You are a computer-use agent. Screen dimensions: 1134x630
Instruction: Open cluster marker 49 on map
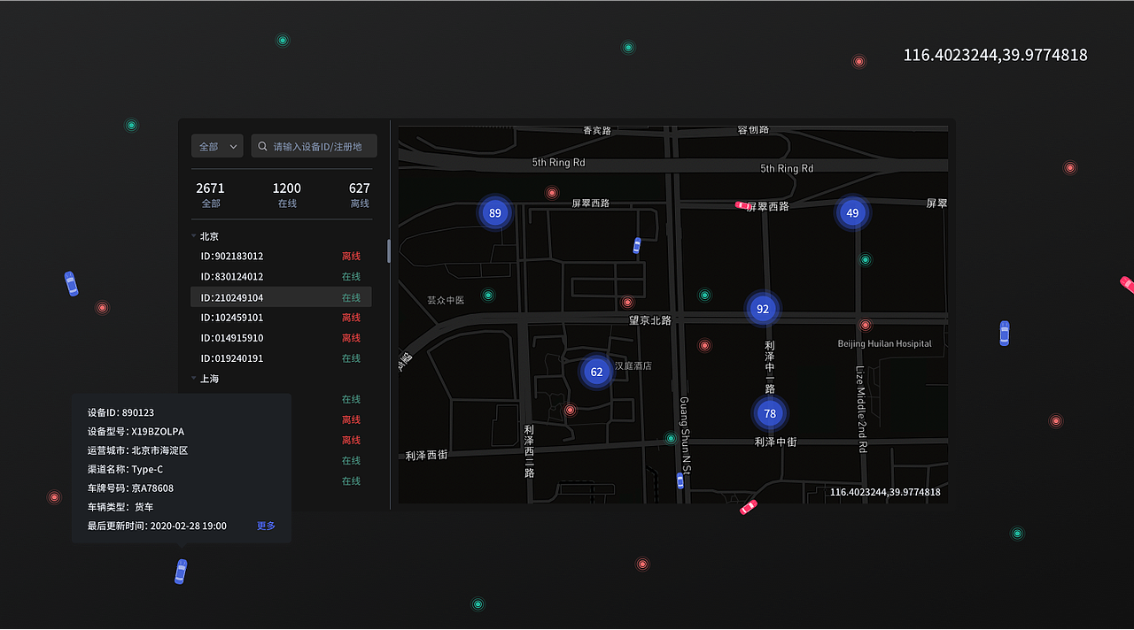pos(852,212)
